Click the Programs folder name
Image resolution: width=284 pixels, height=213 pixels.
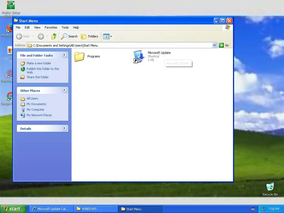[x=94, y=56]
